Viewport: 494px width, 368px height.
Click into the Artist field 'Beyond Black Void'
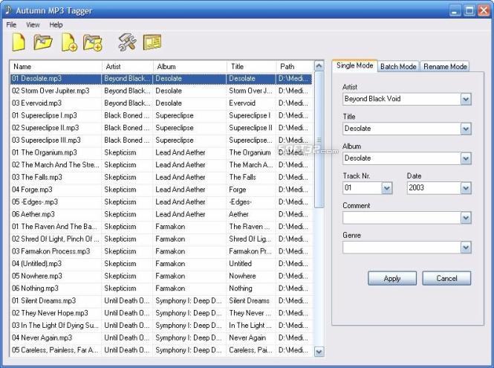point(401,99)
